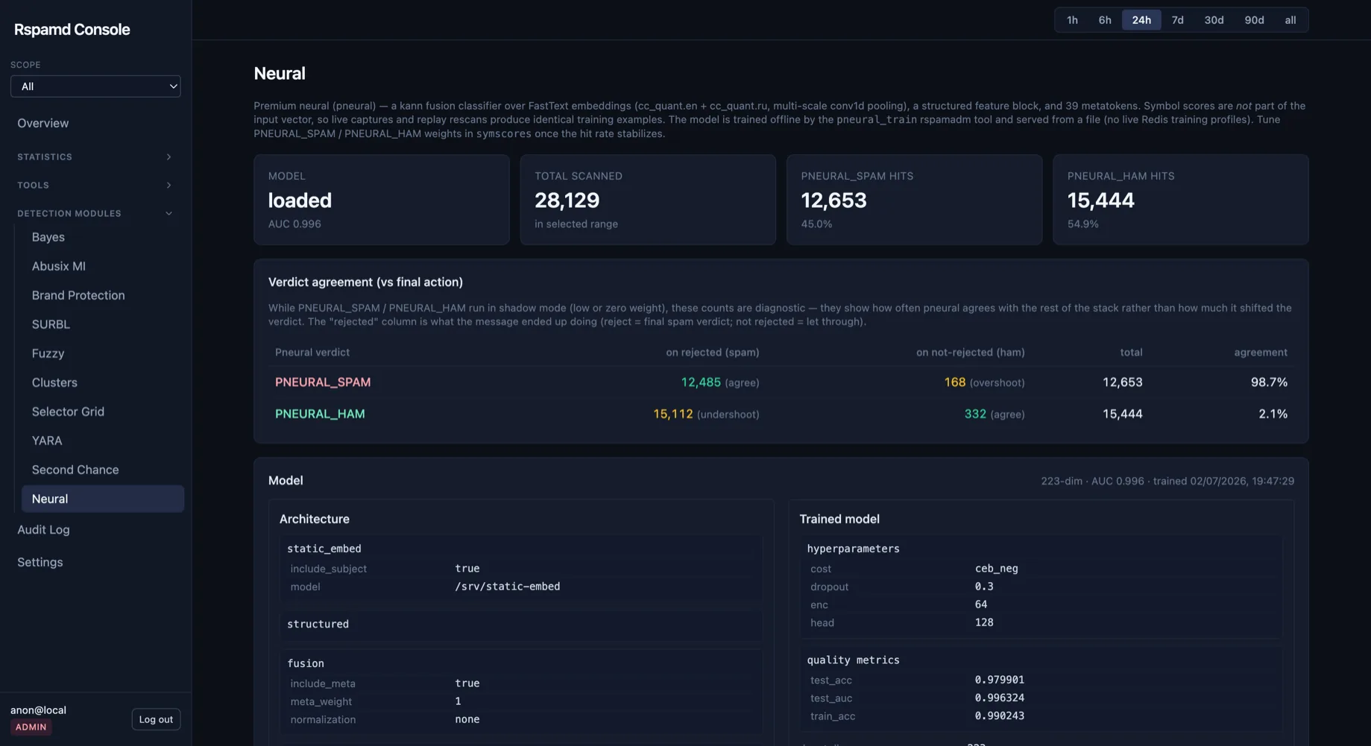
Task: Click the PNEURAL_HAM Hits 15,444 card
Action: pyautogui.click(x=1180, y=200)
